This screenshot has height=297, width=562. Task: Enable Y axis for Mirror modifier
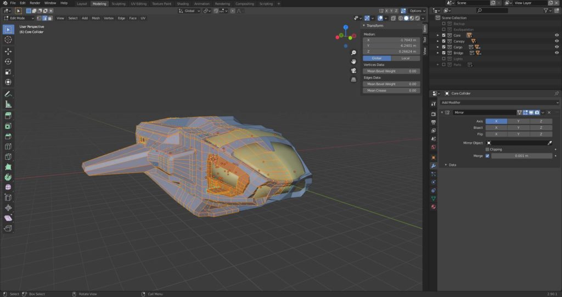(519, 121)
